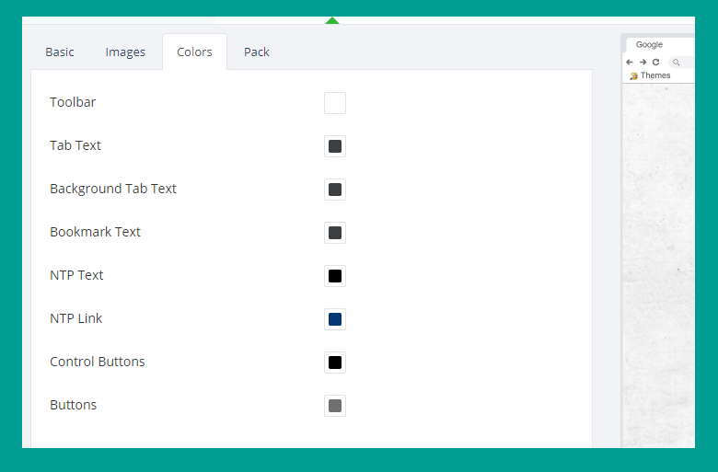Open the Control Buttons color swatch

click(x=335, y=363)
